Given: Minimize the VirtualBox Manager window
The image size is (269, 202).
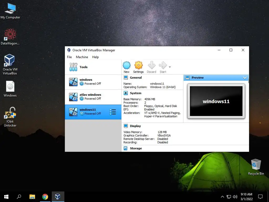Looking at the screenshot, I should pos(219,50).
